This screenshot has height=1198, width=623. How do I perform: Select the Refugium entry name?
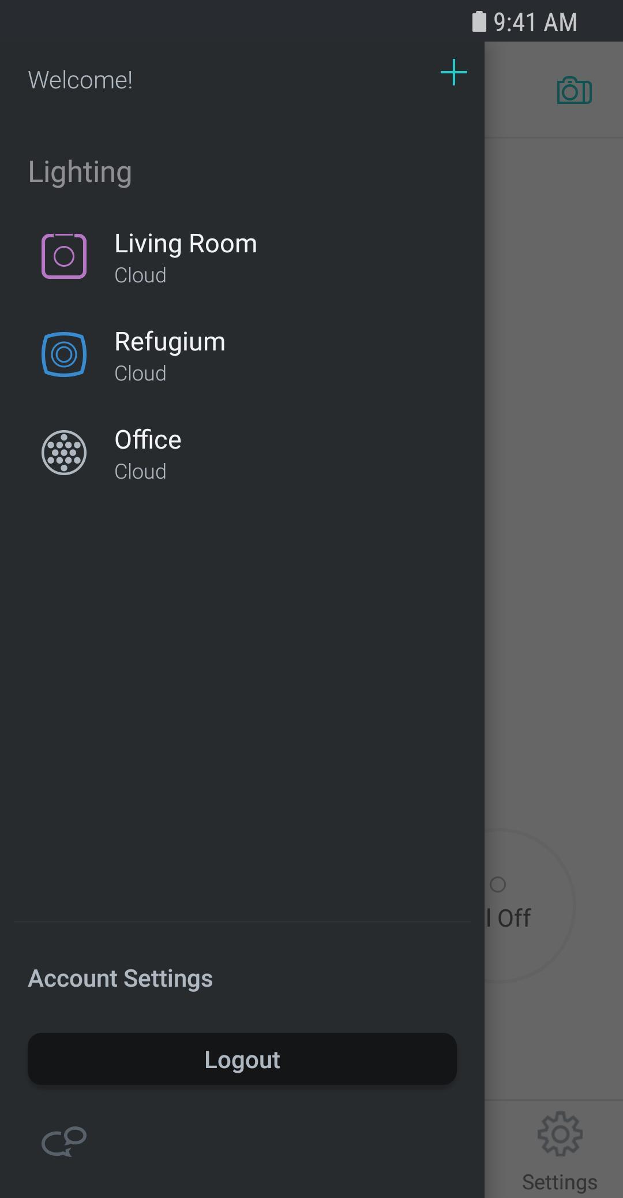pos(170,342)
